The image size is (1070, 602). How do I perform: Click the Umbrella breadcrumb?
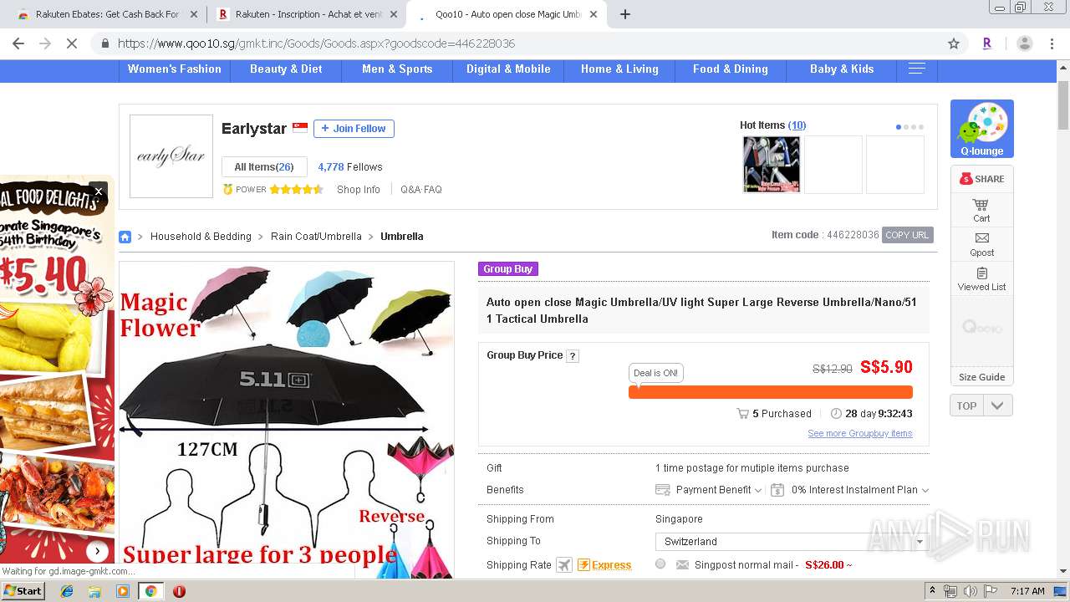(x=402, y=237)
